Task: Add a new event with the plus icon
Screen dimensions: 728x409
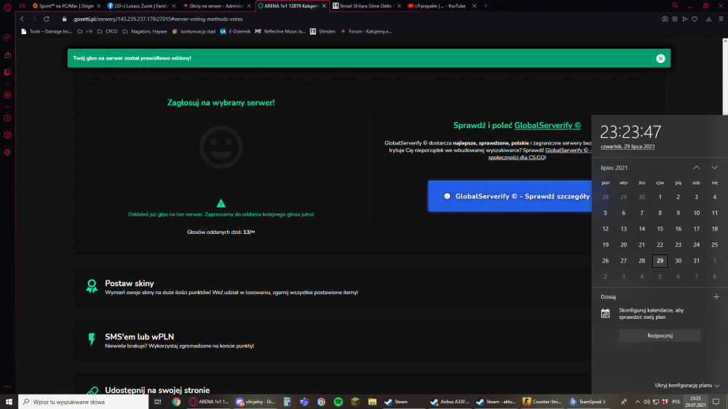Action: pyautogui.click(x=716, y=297)
